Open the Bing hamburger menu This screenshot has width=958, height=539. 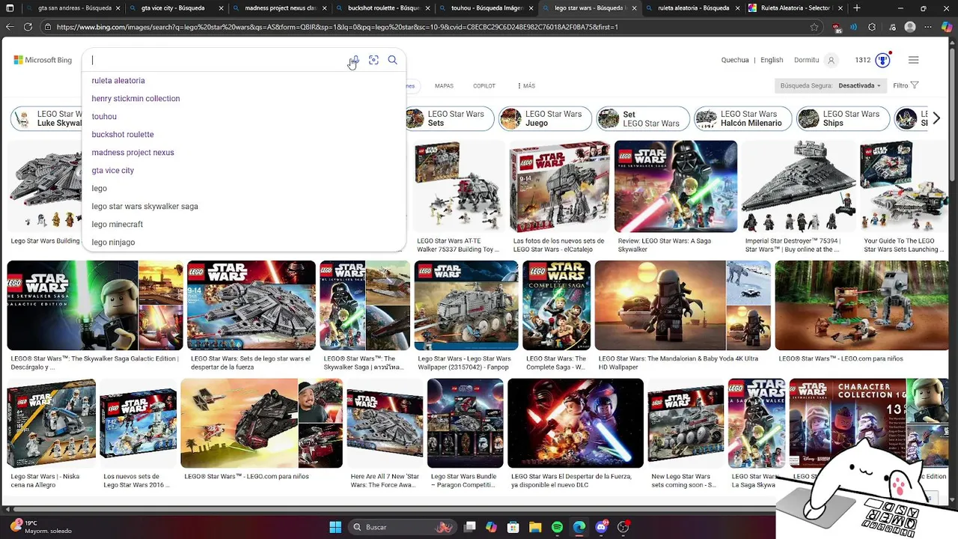913,60
